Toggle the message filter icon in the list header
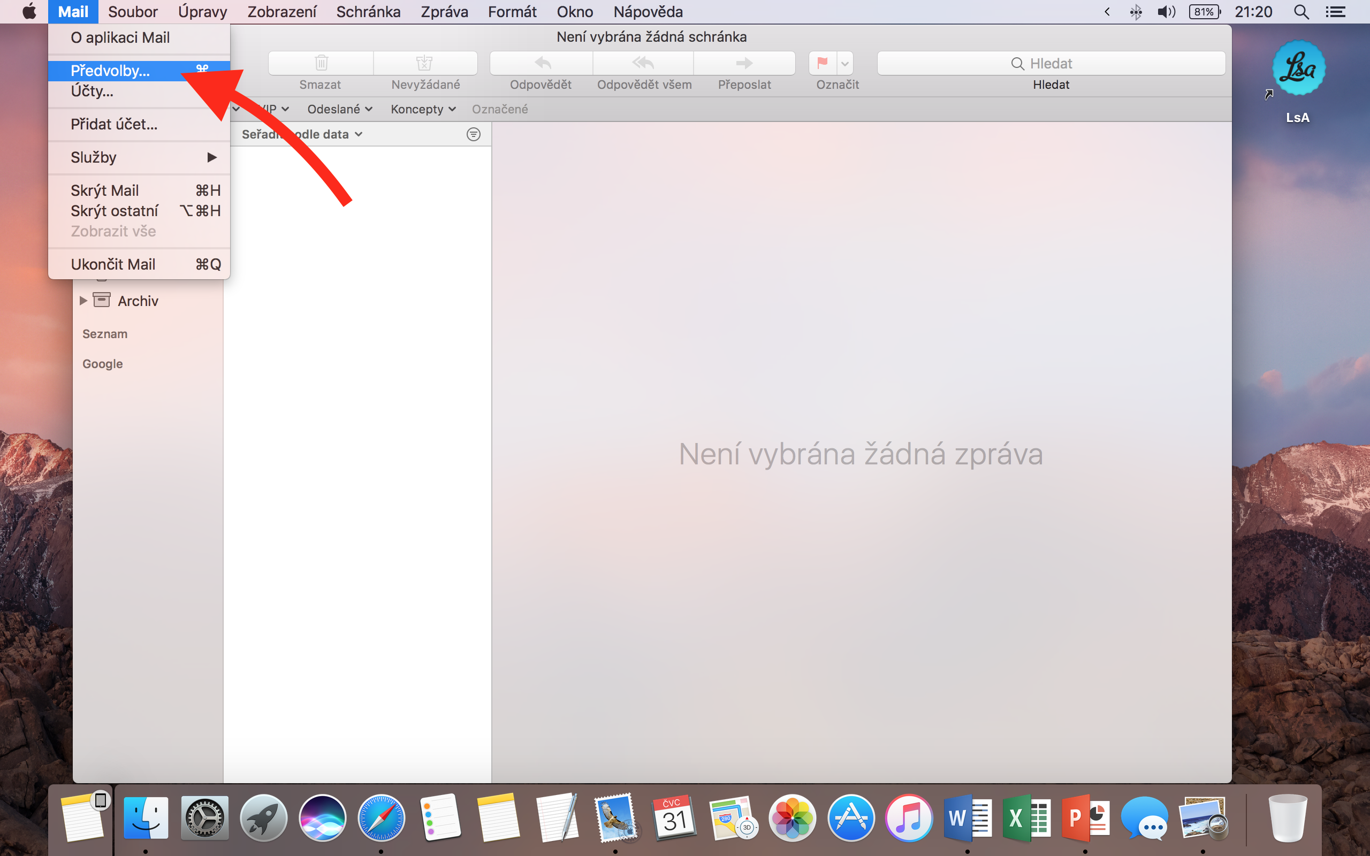 click(473, 134)
